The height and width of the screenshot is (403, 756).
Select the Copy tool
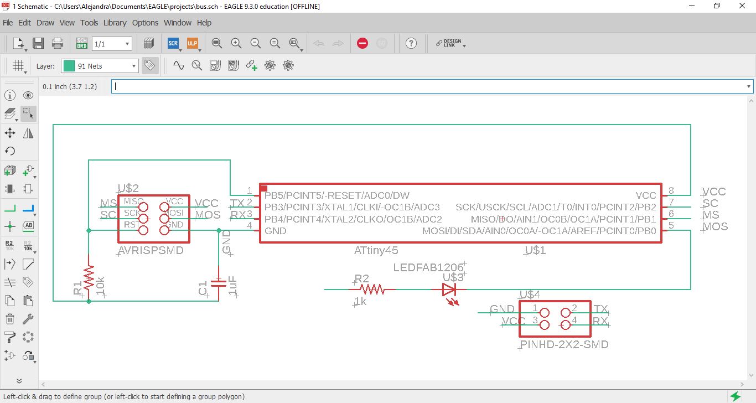pos(10,301)
